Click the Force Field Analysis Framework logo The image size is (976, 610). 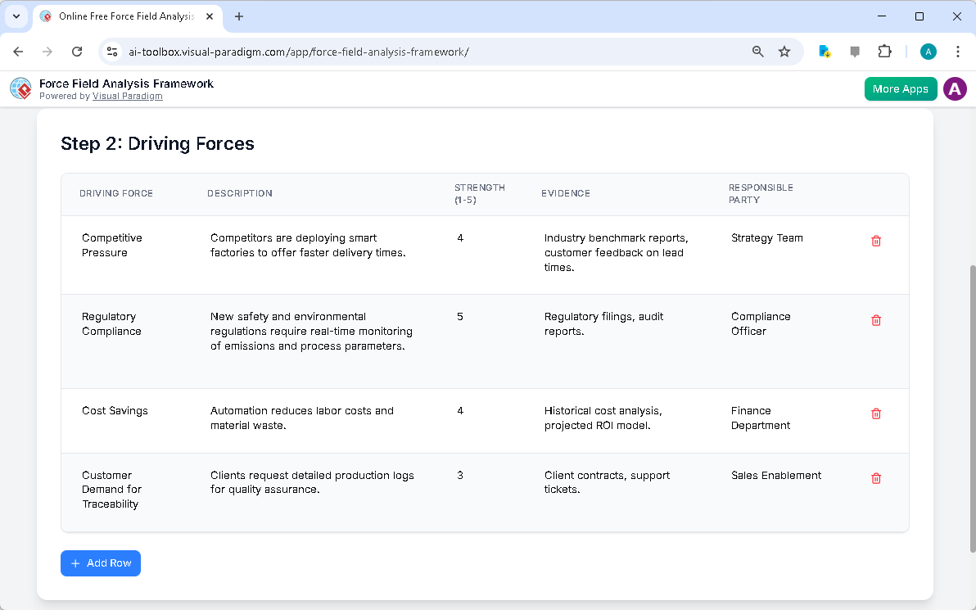20,88
